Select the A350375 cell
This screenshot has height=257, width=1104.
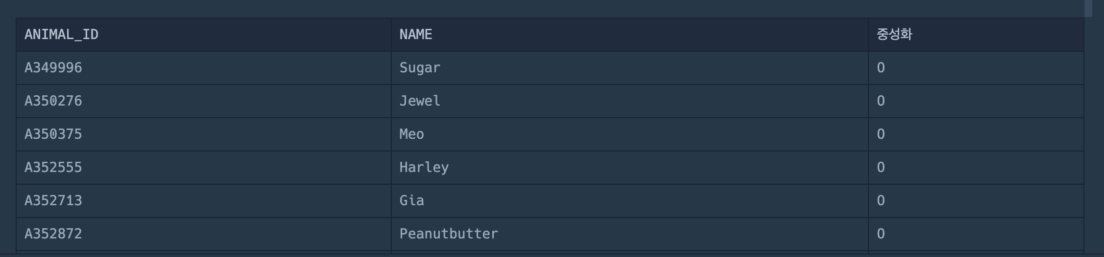(204, 134)
